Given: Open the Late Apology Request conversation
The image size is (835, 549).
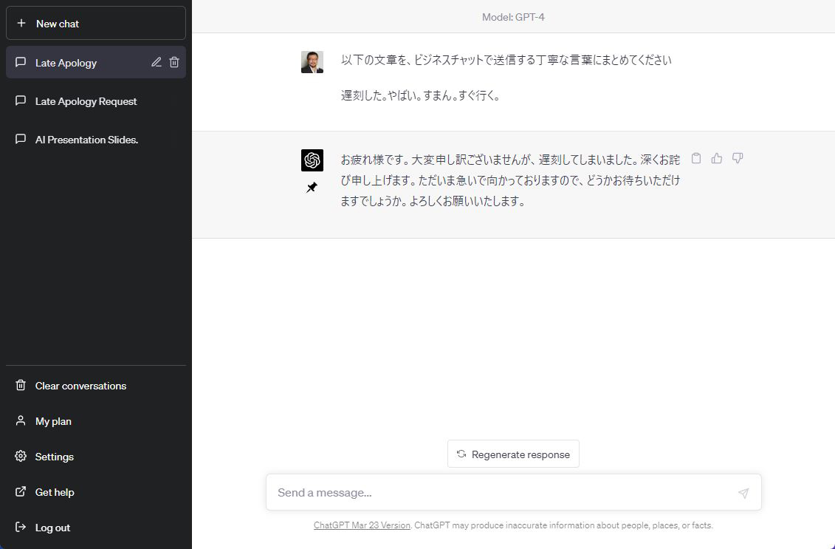Looking at the screenshot, I should [x=86, y=101].
